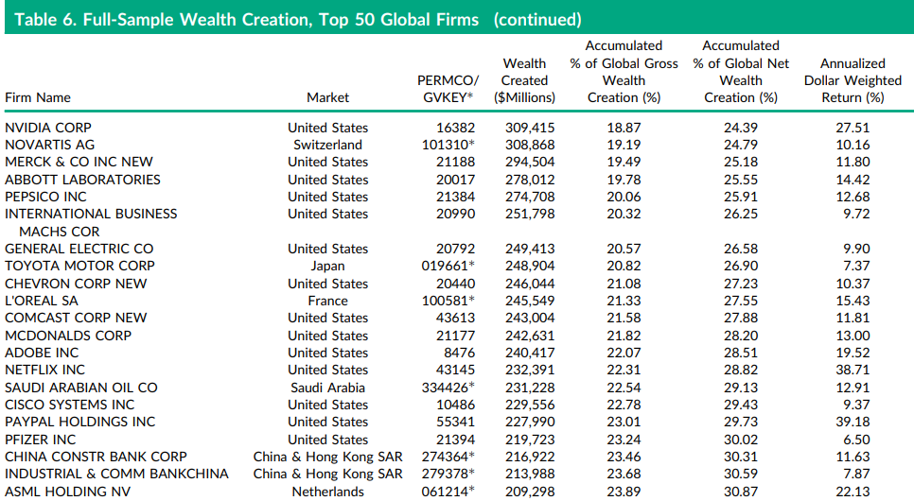Select the PERMCO/GVKEY column header

tap(448, 89)
